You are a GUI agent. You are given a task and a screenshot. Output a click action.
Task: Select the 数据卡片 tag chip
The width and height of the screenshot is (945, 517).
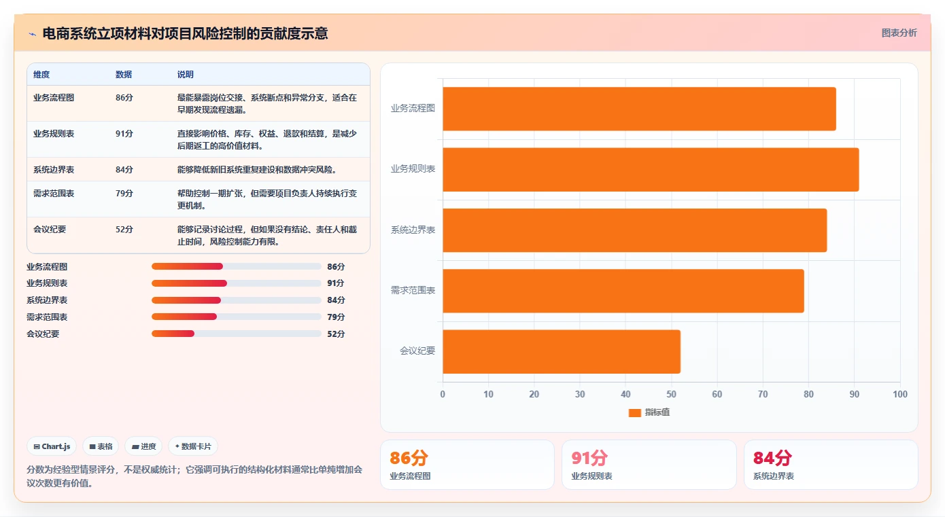coord(193,446)
